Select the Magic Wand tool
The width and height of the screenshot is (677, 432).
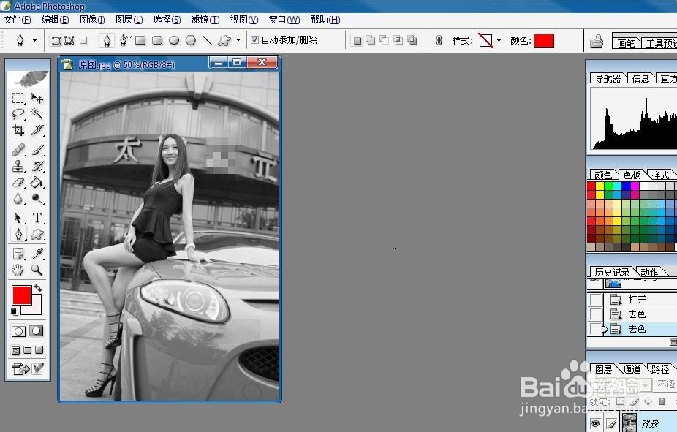point(37,114)
